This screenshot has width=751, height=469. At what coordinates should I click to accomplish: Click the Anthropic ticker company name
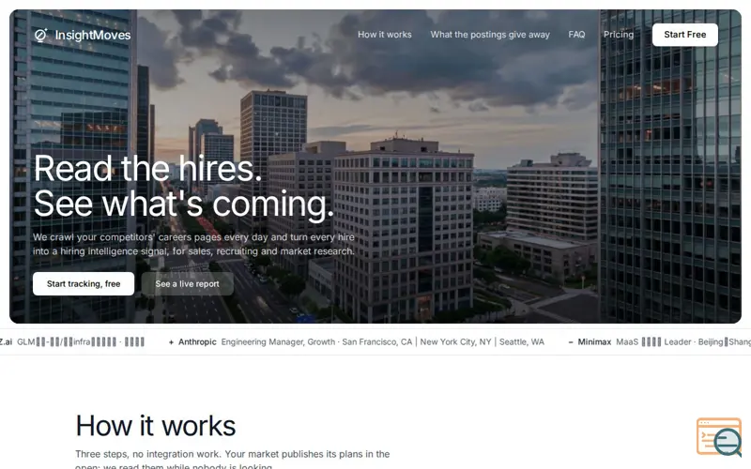click(x=197, y=341)
